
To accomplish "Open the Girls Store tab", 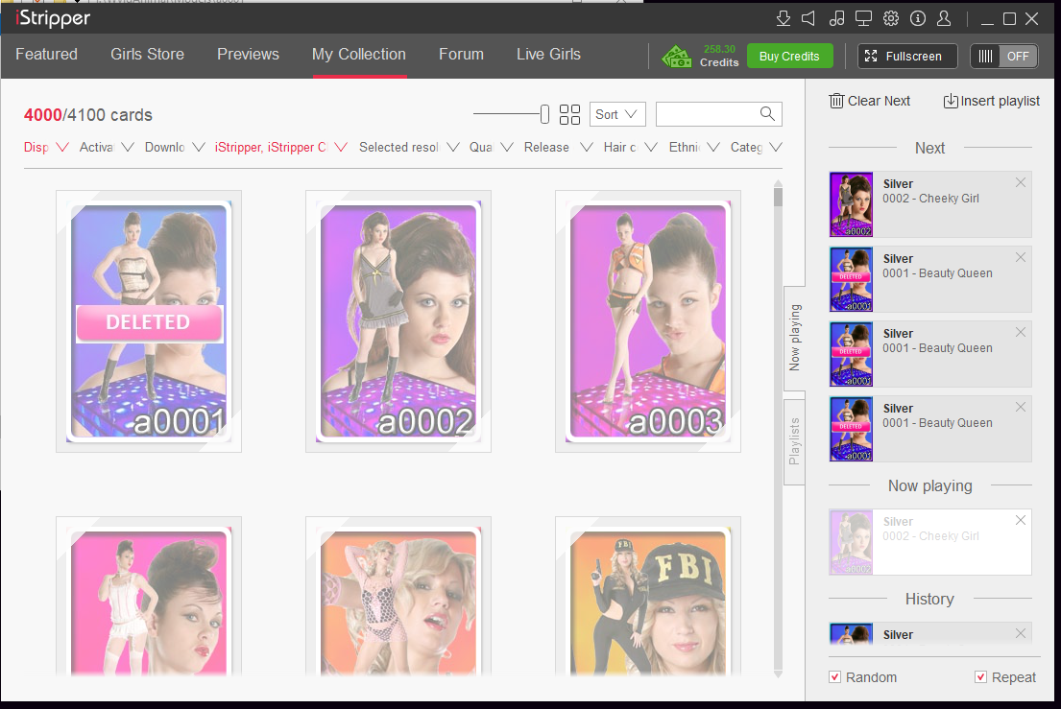I will click(x=148, y=54).
